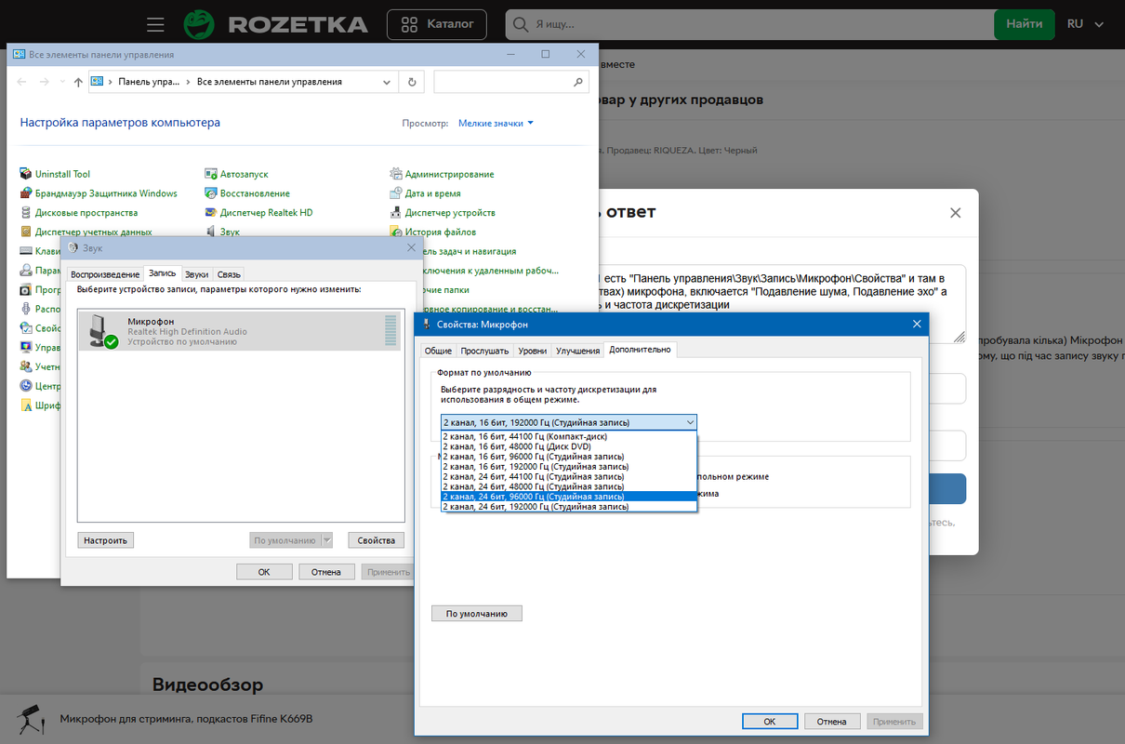Open История файлов icon
The height and width of the screenshot is (744, 1125).
click(x=396, y=232)
